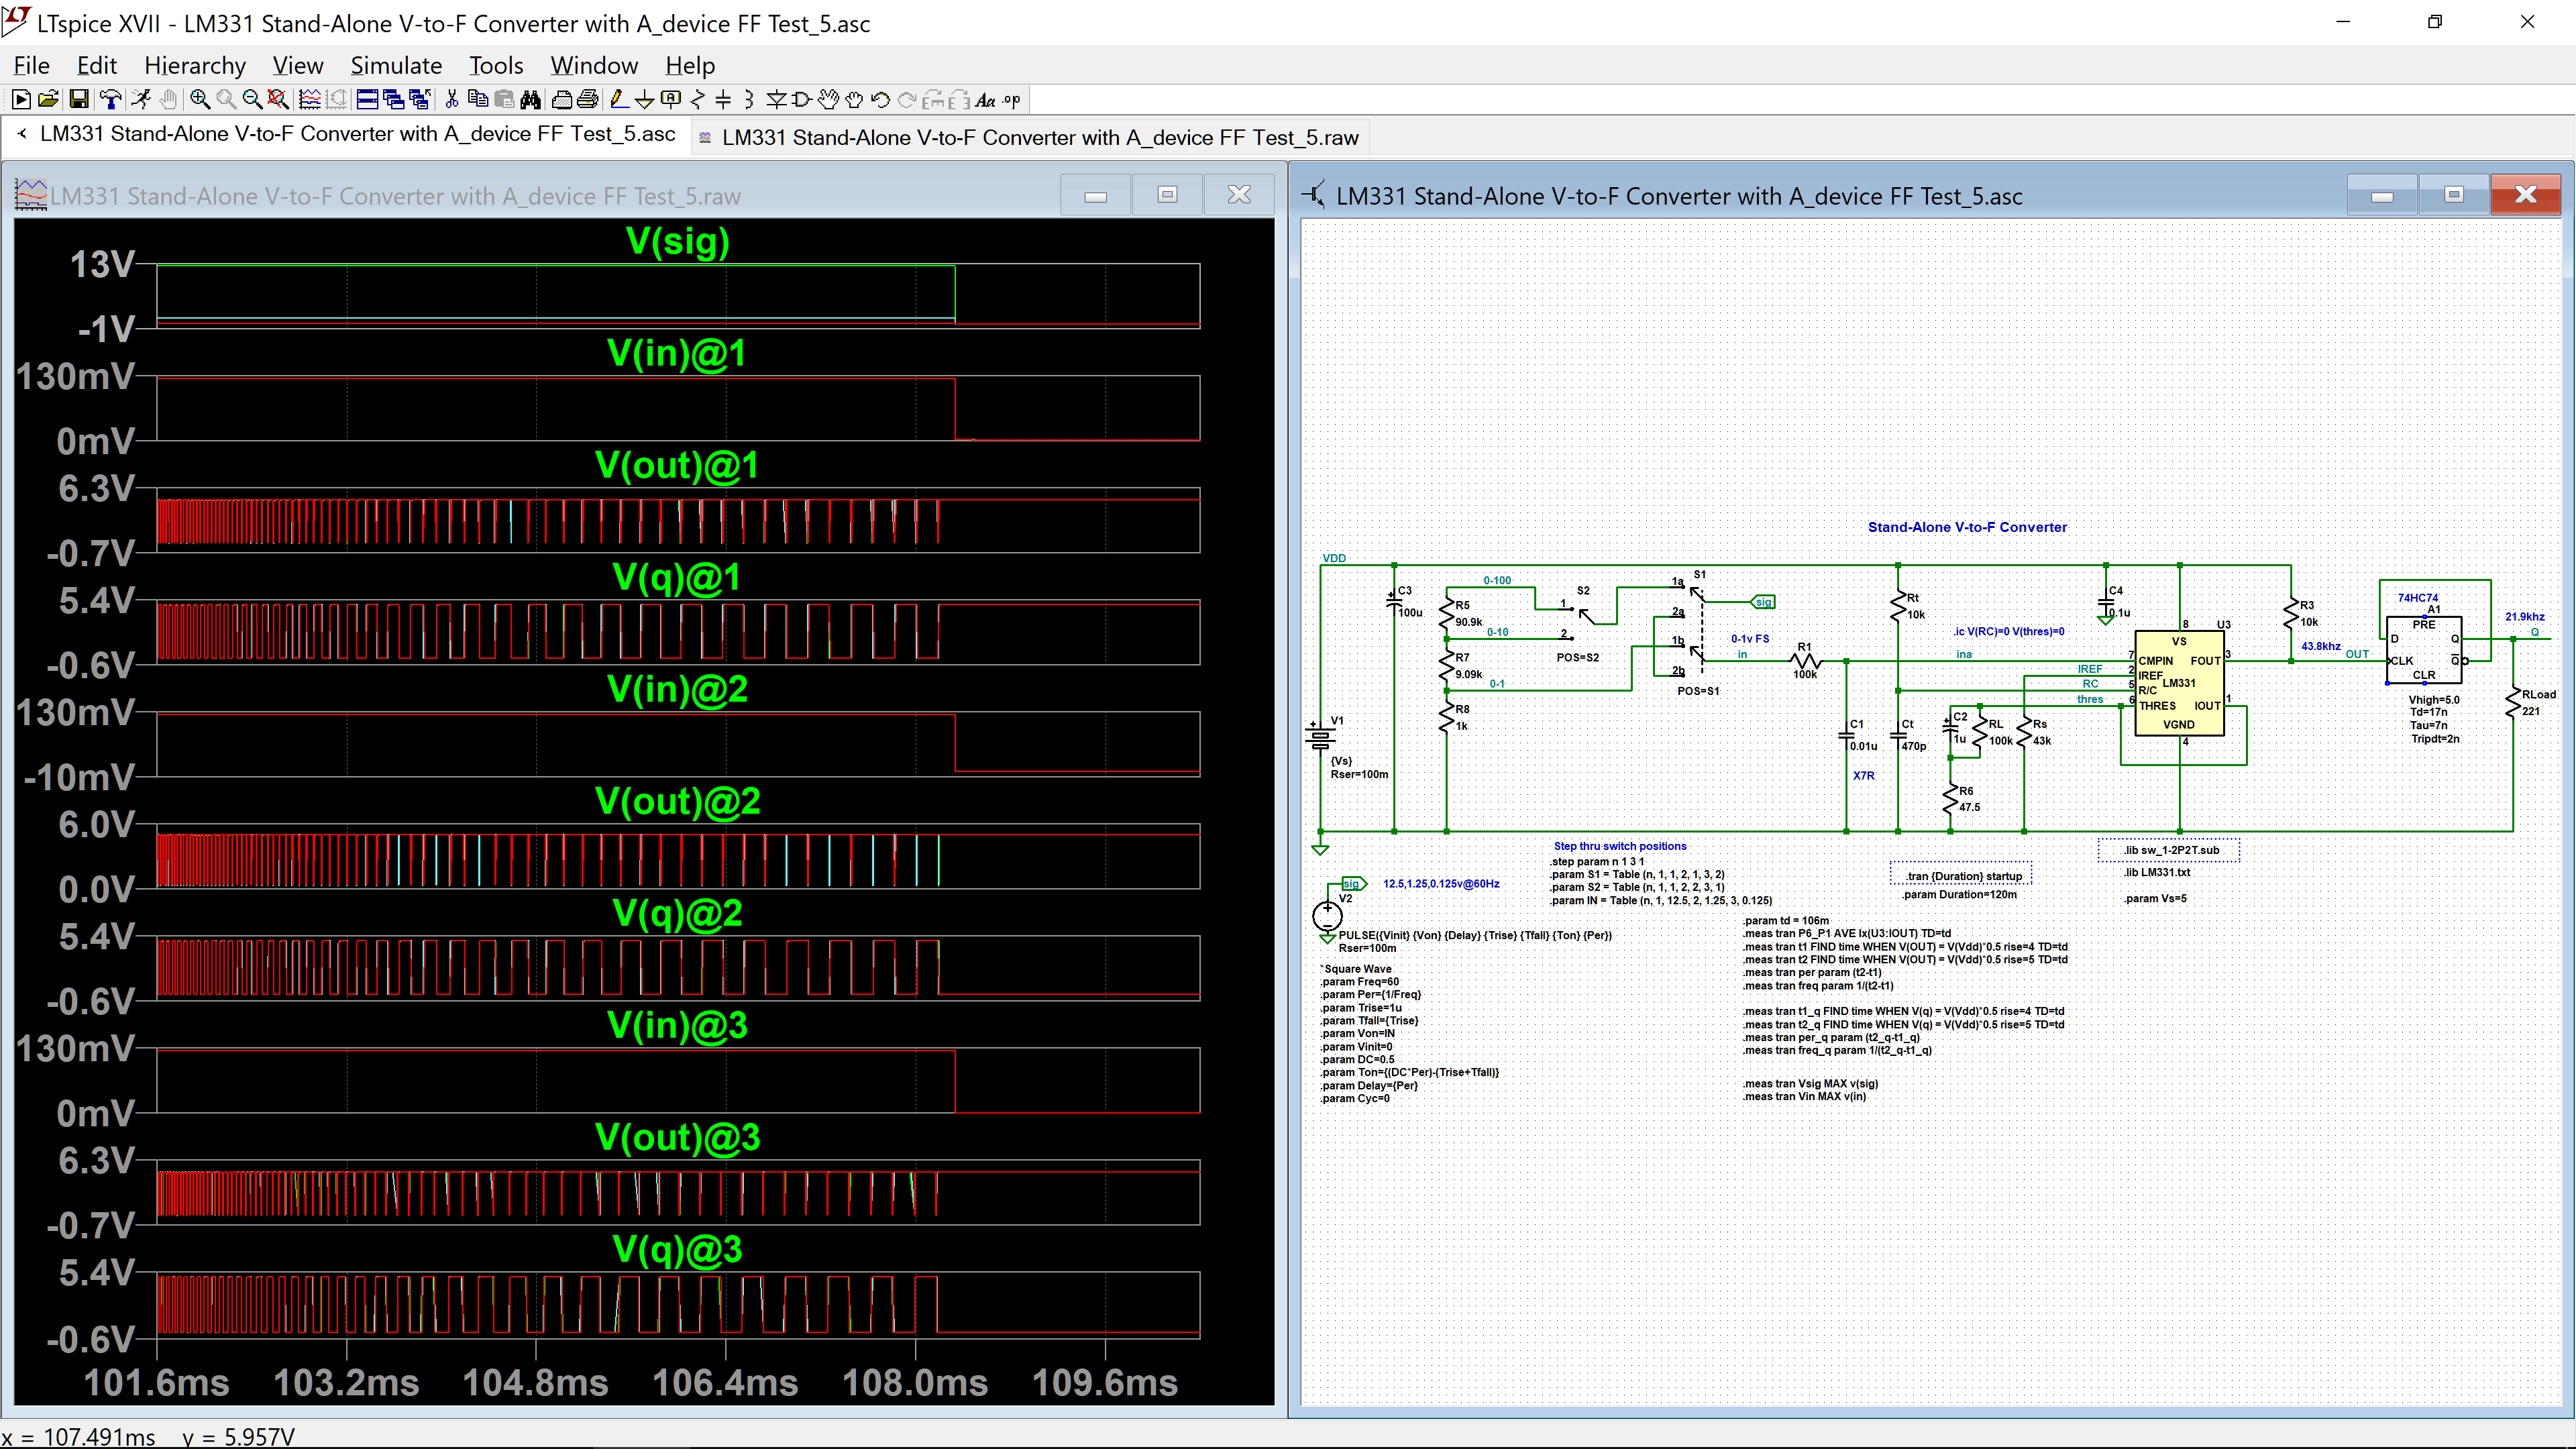This screenshot has width=2576, height=1449.
Task: Click the V1 battery source symbol
Action: pos(1321,738)
